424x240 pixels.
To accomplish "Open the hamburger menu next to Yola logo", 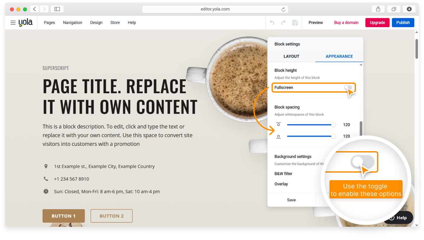I will [13, 23].
